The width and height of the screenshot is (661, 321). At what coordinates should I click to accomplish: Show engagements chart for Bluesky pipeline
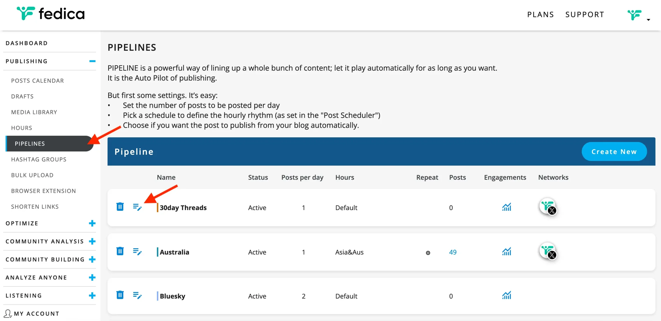coord(507,295)
